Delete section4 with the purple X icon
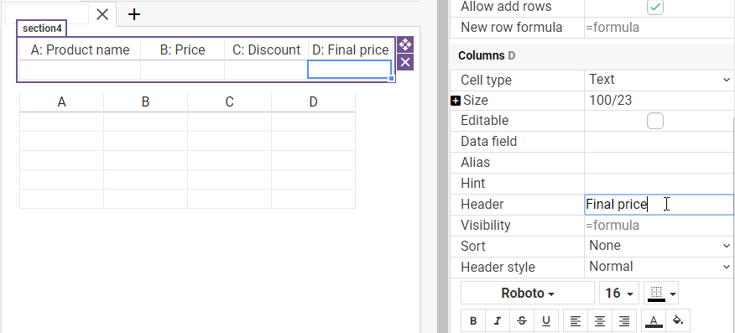Screen dimensions: 735x333 [x=405, y=62]
